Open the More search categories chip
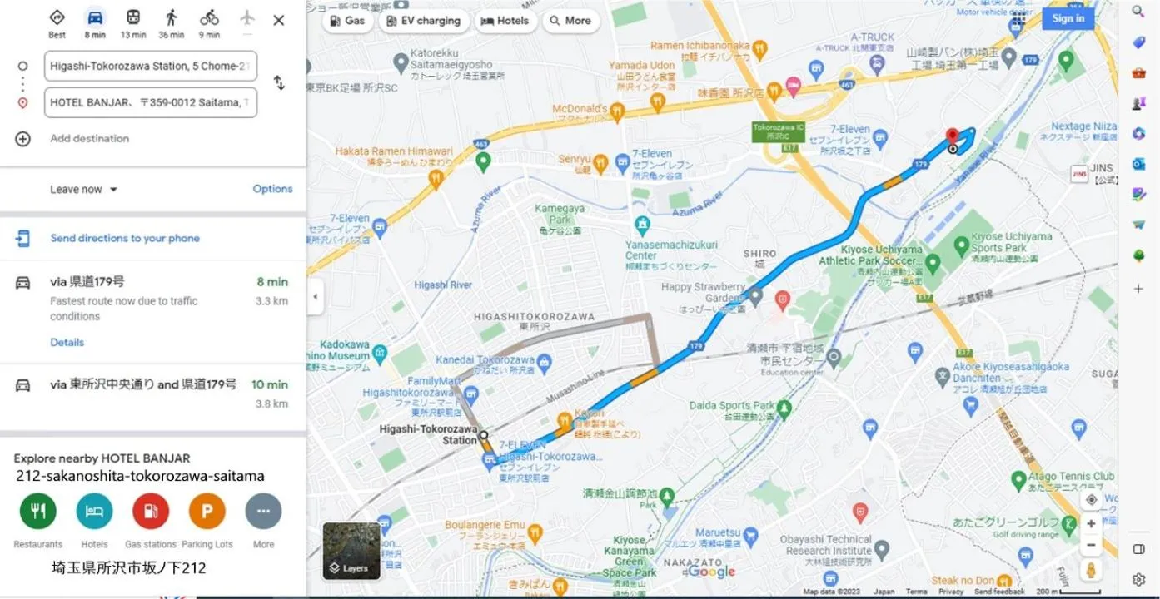 (x=571, y=21)
